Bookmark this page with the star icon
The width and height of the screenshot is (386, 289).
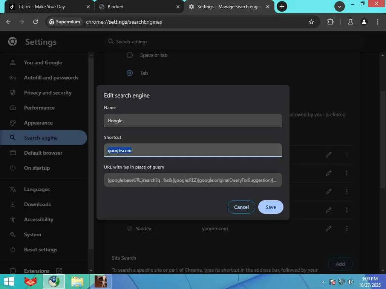click(311, 22)
